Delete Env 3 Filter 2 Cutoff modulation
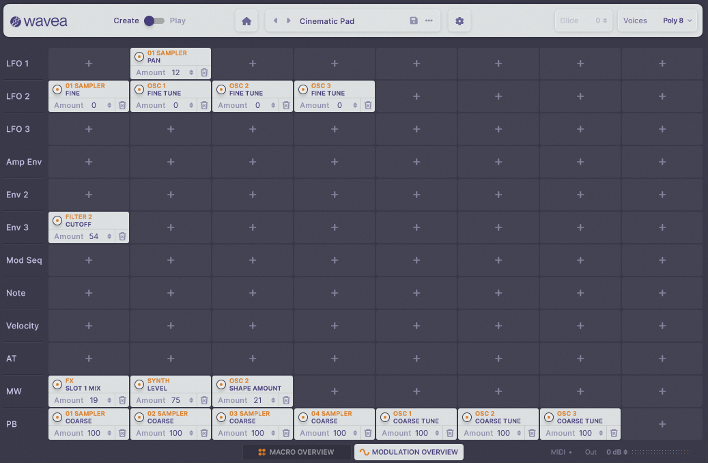The image size is (708, 463). 122,236
